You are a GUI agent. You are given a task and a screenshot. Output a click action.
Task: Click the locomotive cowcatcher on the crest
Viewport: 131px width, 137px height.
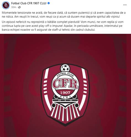pos(65,113)
